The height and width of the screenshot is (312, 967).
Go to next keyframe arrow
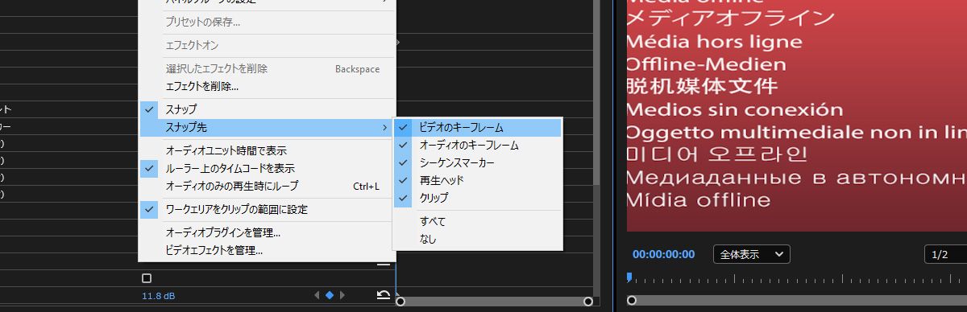pyautogui.click(x=342, y=295)
